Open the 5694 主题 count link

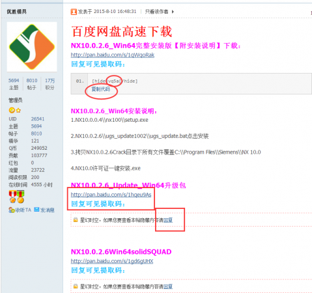point(14,81)
